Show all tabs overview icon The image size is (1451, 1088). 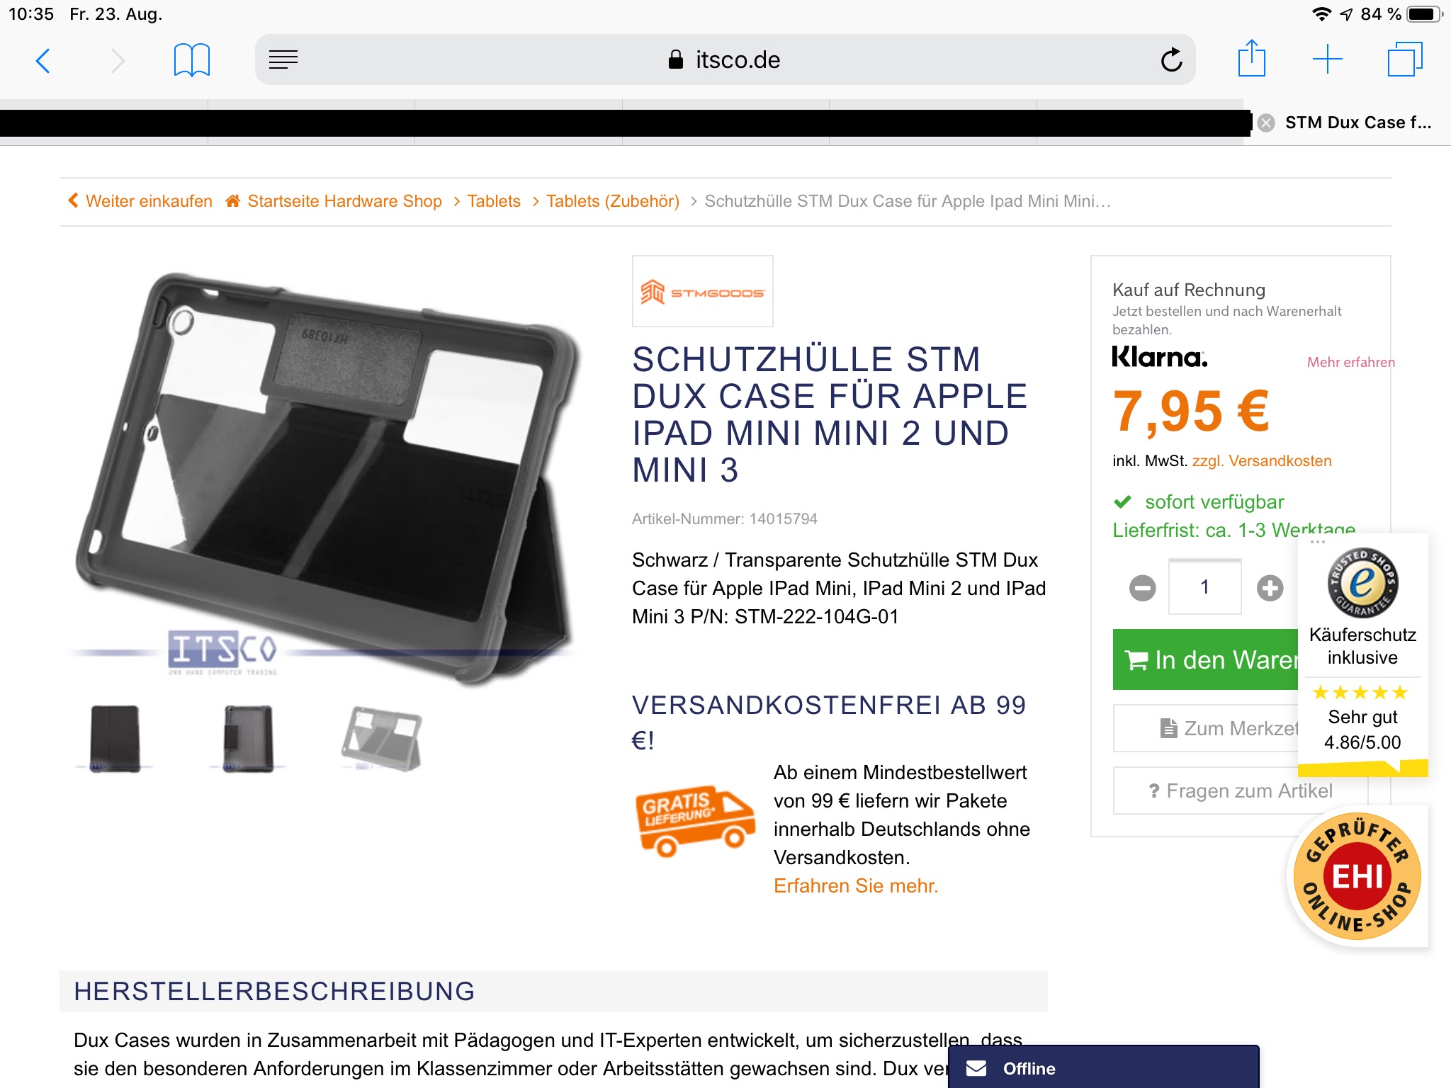(1405, 59)
